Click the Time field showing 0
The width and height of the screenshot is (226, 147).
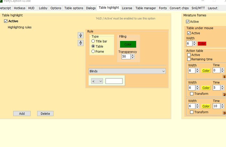217,70
